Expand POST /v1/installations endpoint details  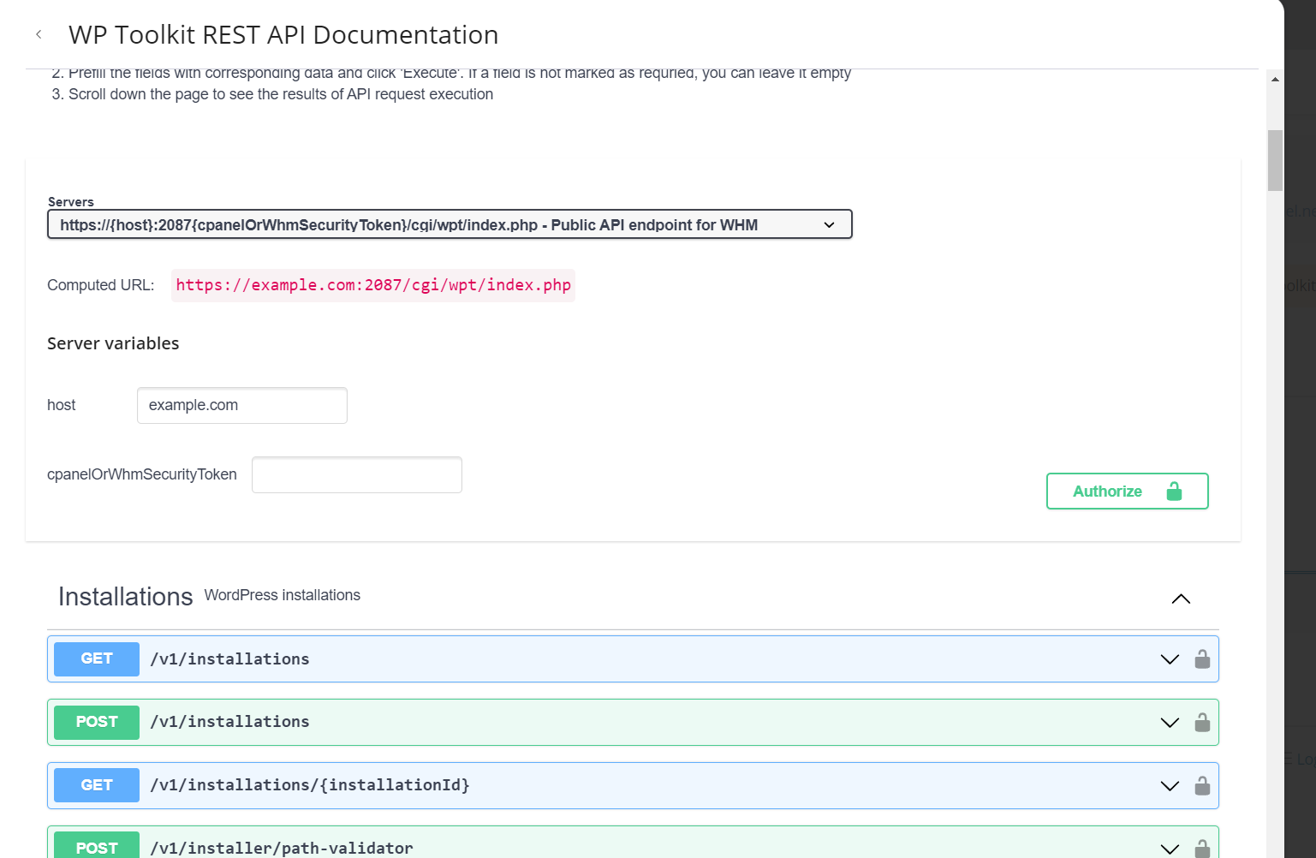pyautogui.click(x=1170, y=722)
